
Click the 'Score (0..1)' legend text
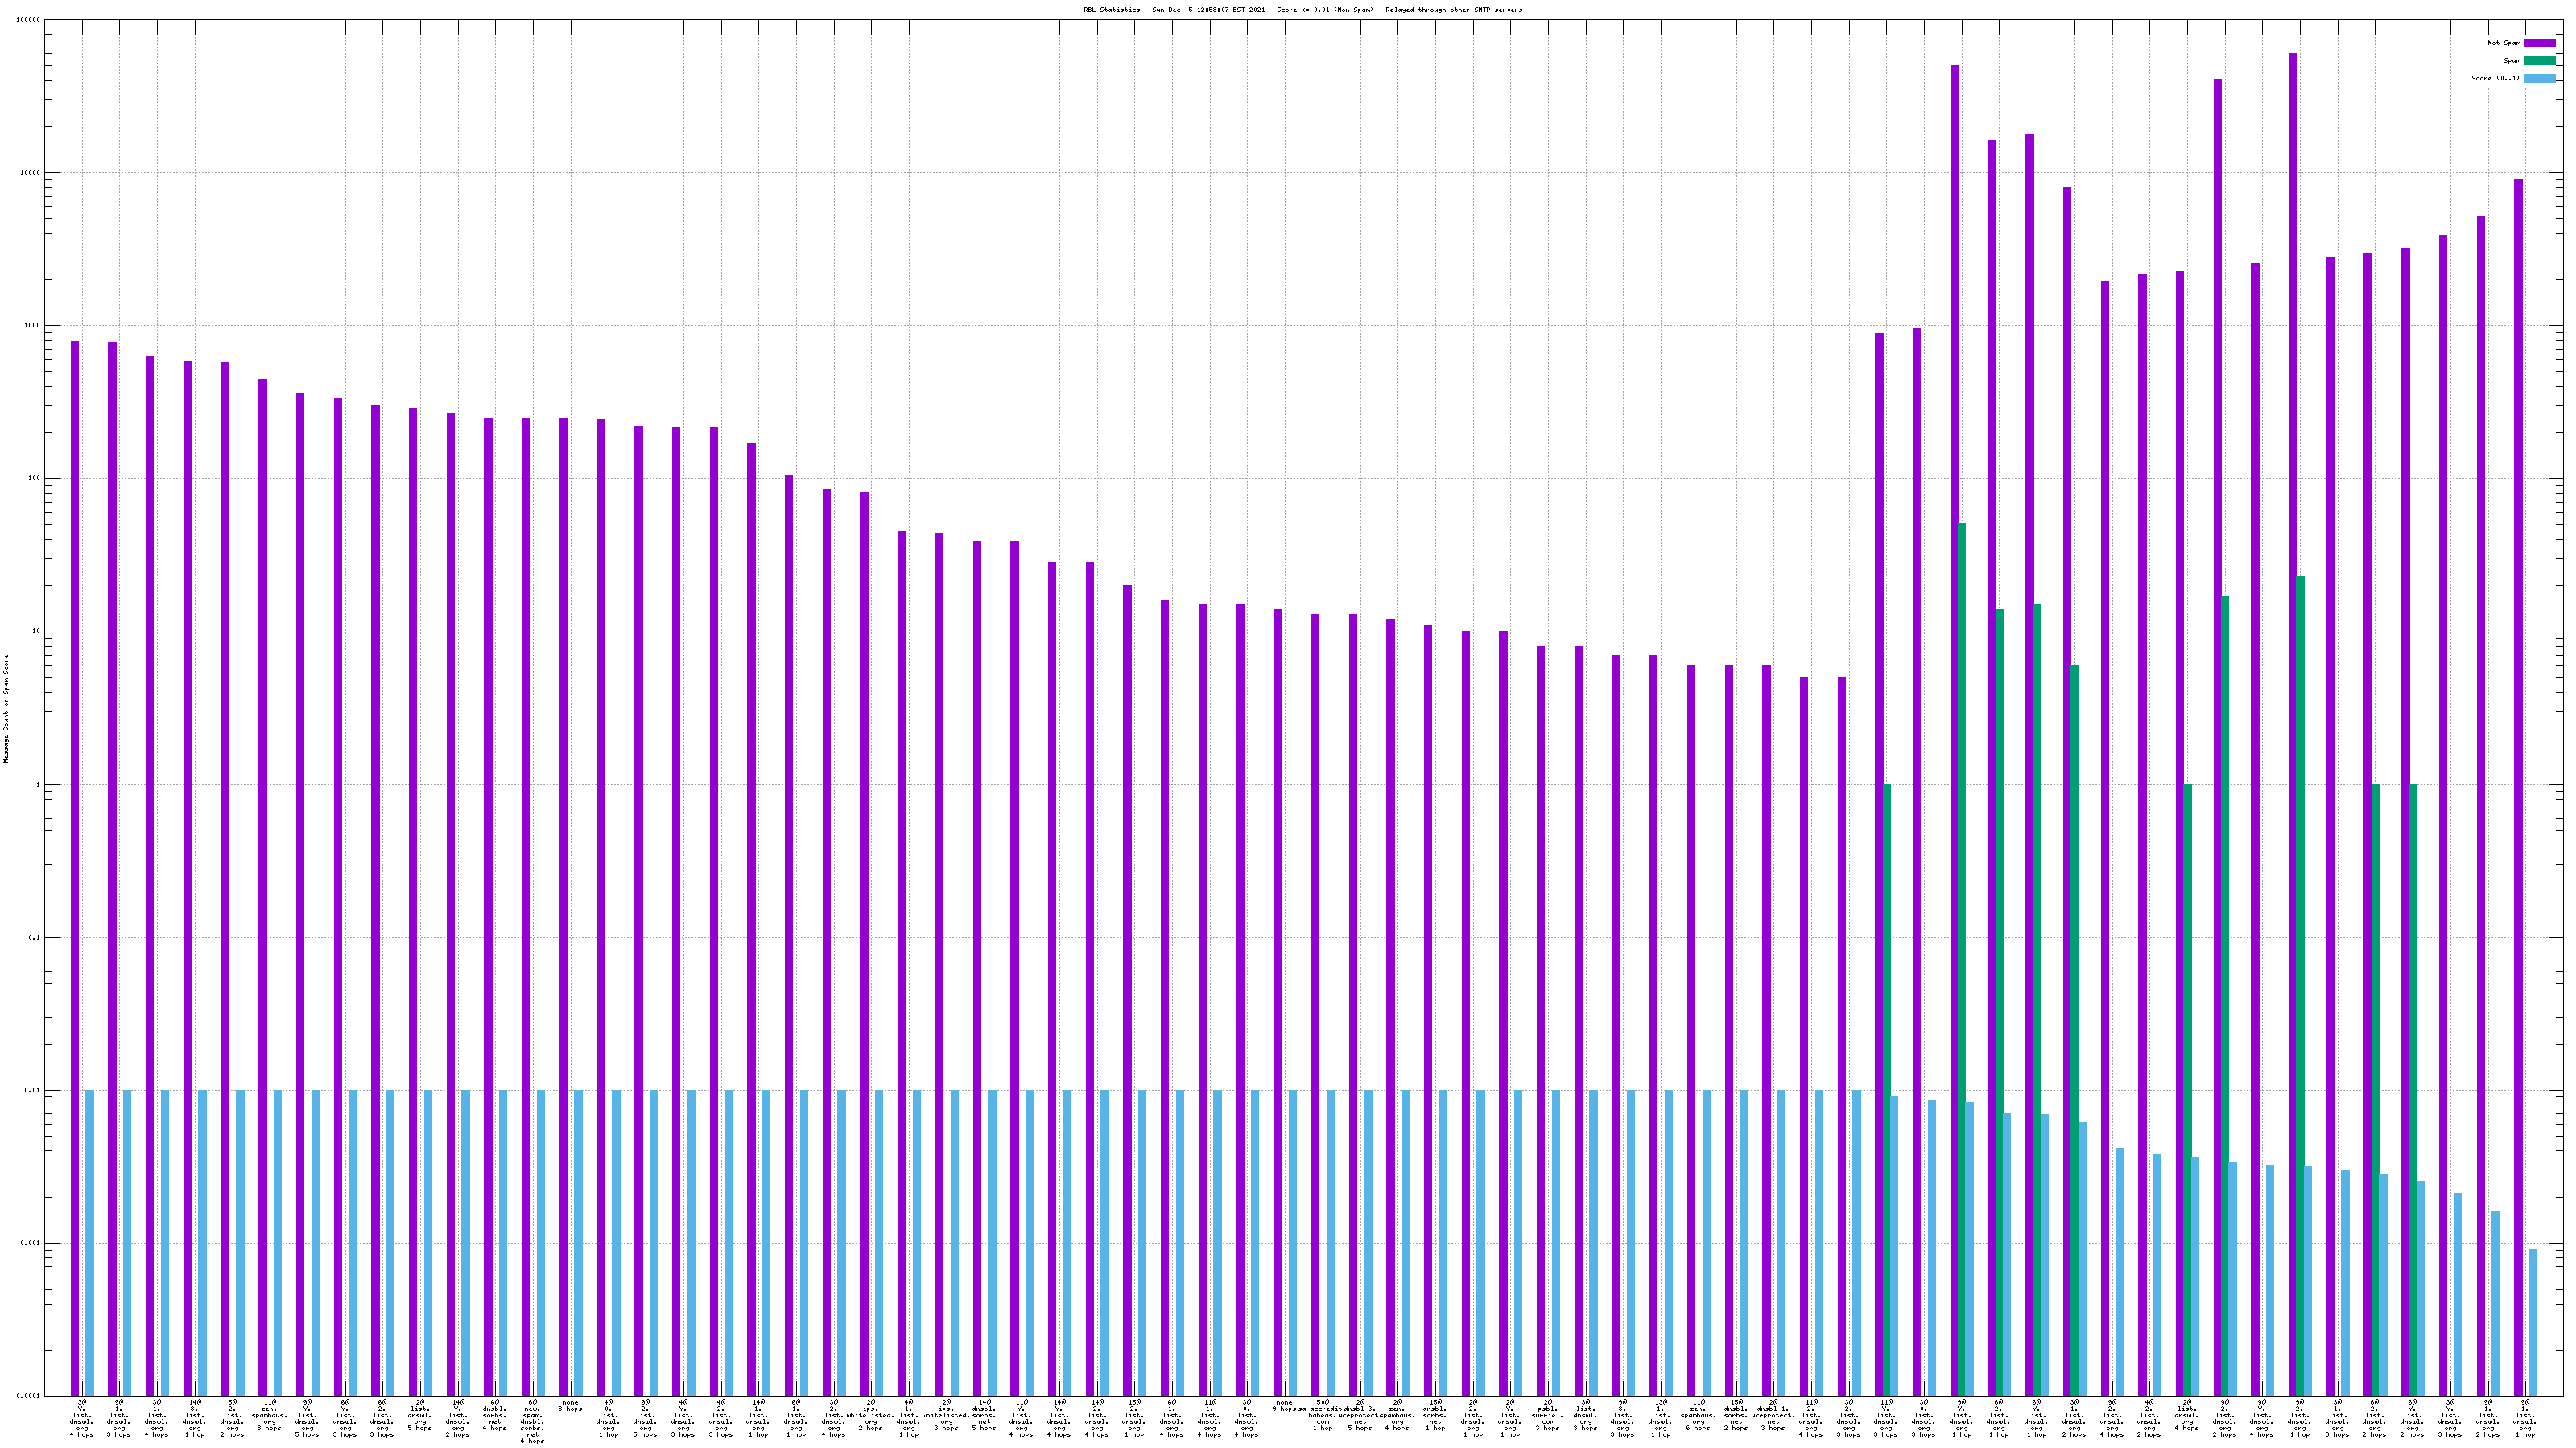pos(2495,78)
